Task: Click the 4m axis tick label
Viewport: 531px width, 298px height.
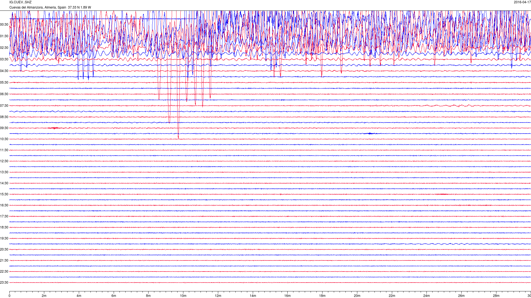Action: tap(79, 296)
